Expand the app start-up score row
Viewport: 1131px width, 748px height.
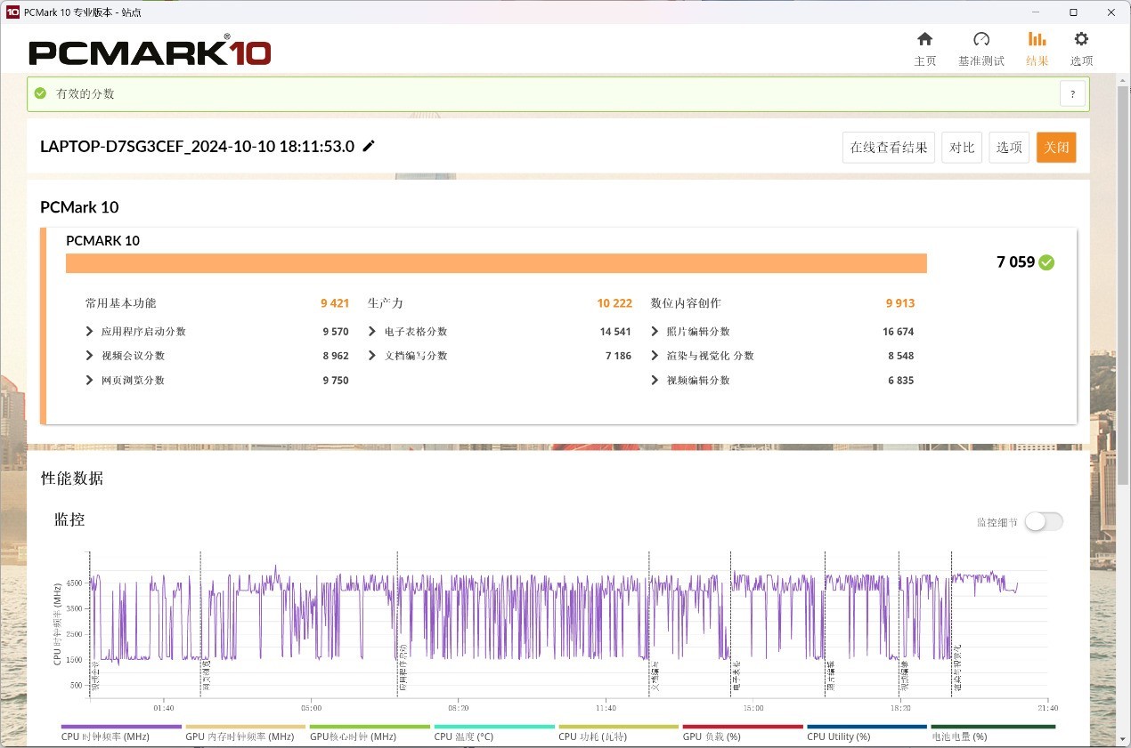[x=89, y=332]
